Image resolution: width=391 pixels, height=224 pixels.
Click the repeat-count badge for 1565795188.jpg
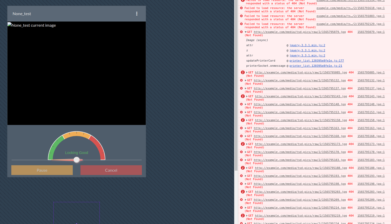(243, 168)
